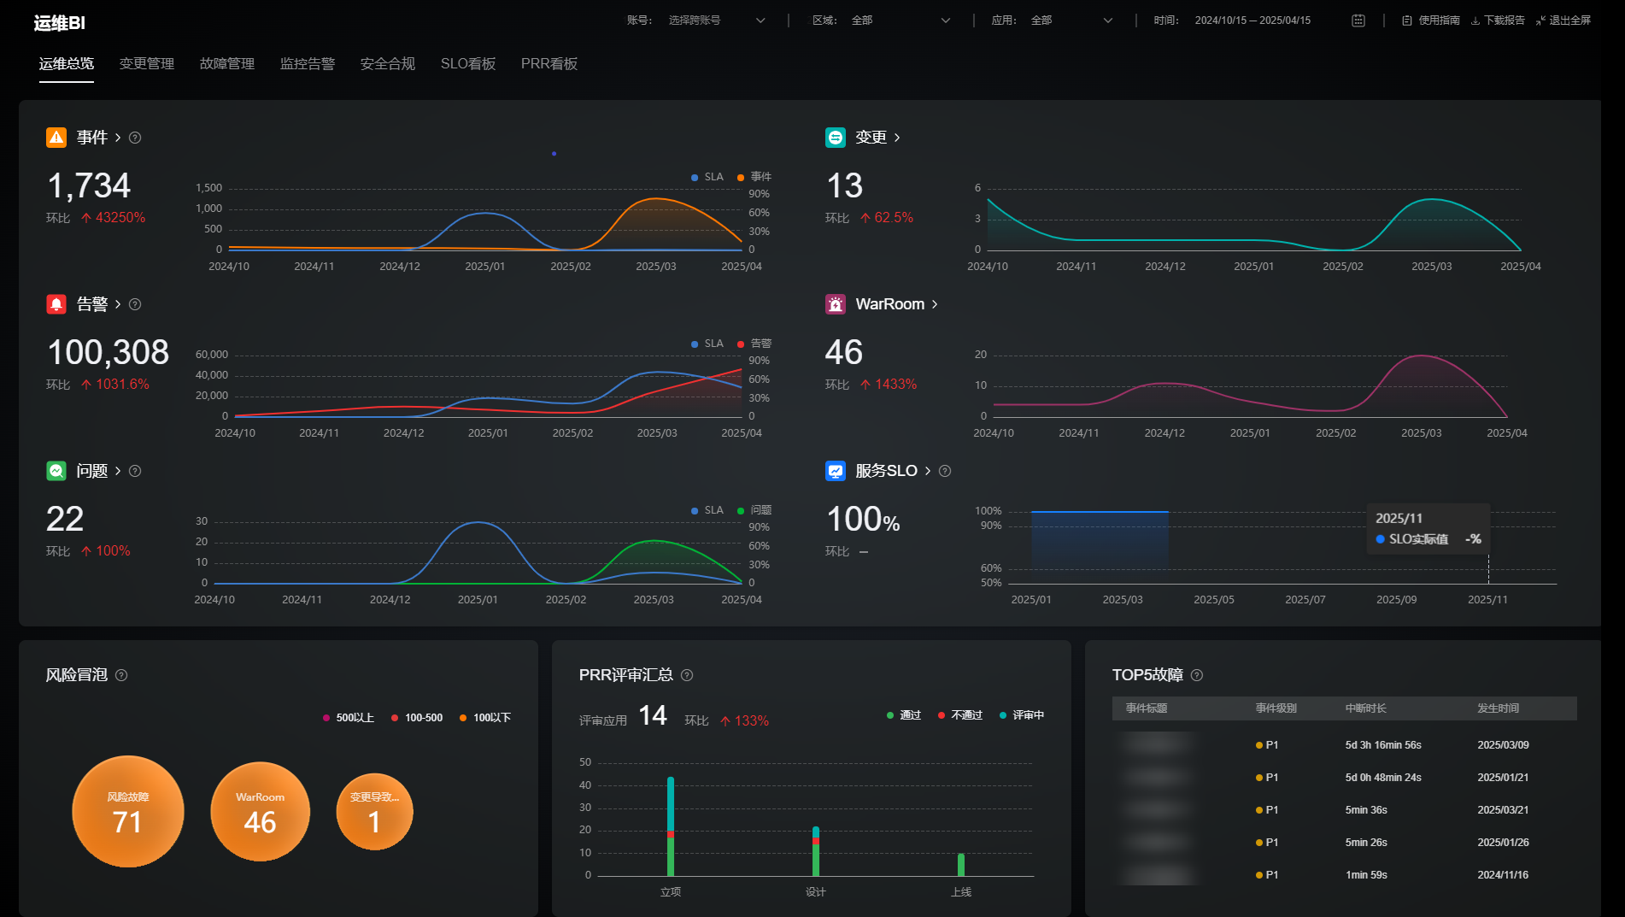Open the 监控告警 tab
The height and width of the screenshot is (917, 1625).
(308, 64)
